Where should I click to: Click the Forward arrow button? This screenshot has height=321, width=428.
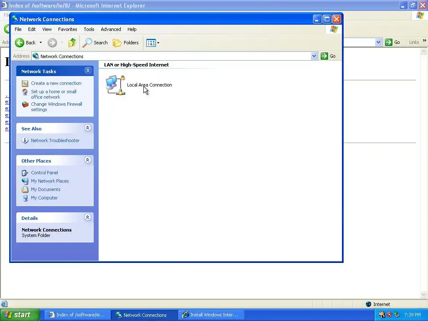pyautogui.click(x=52, y=43)
